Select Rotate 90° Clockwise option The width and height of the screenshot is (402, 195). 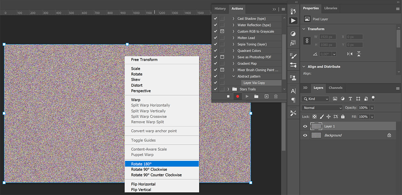(149, 169)
